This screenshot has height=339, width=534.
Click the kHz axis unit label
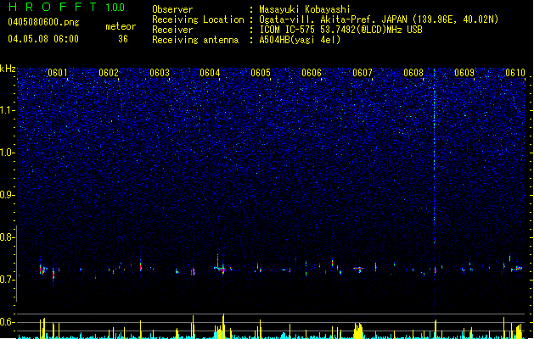[8, 69]
